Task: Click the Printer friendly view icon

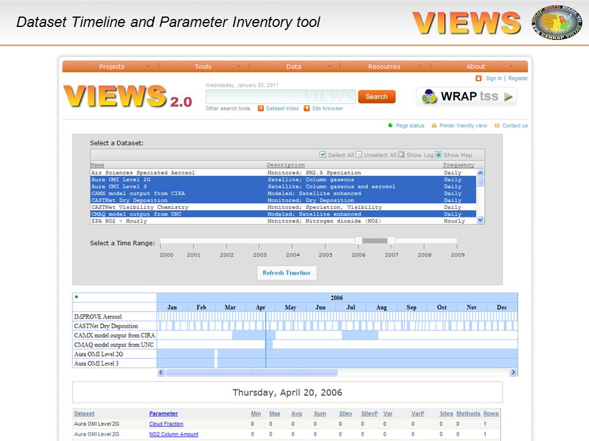Action: pyautogui.click(x=434, y=126)
